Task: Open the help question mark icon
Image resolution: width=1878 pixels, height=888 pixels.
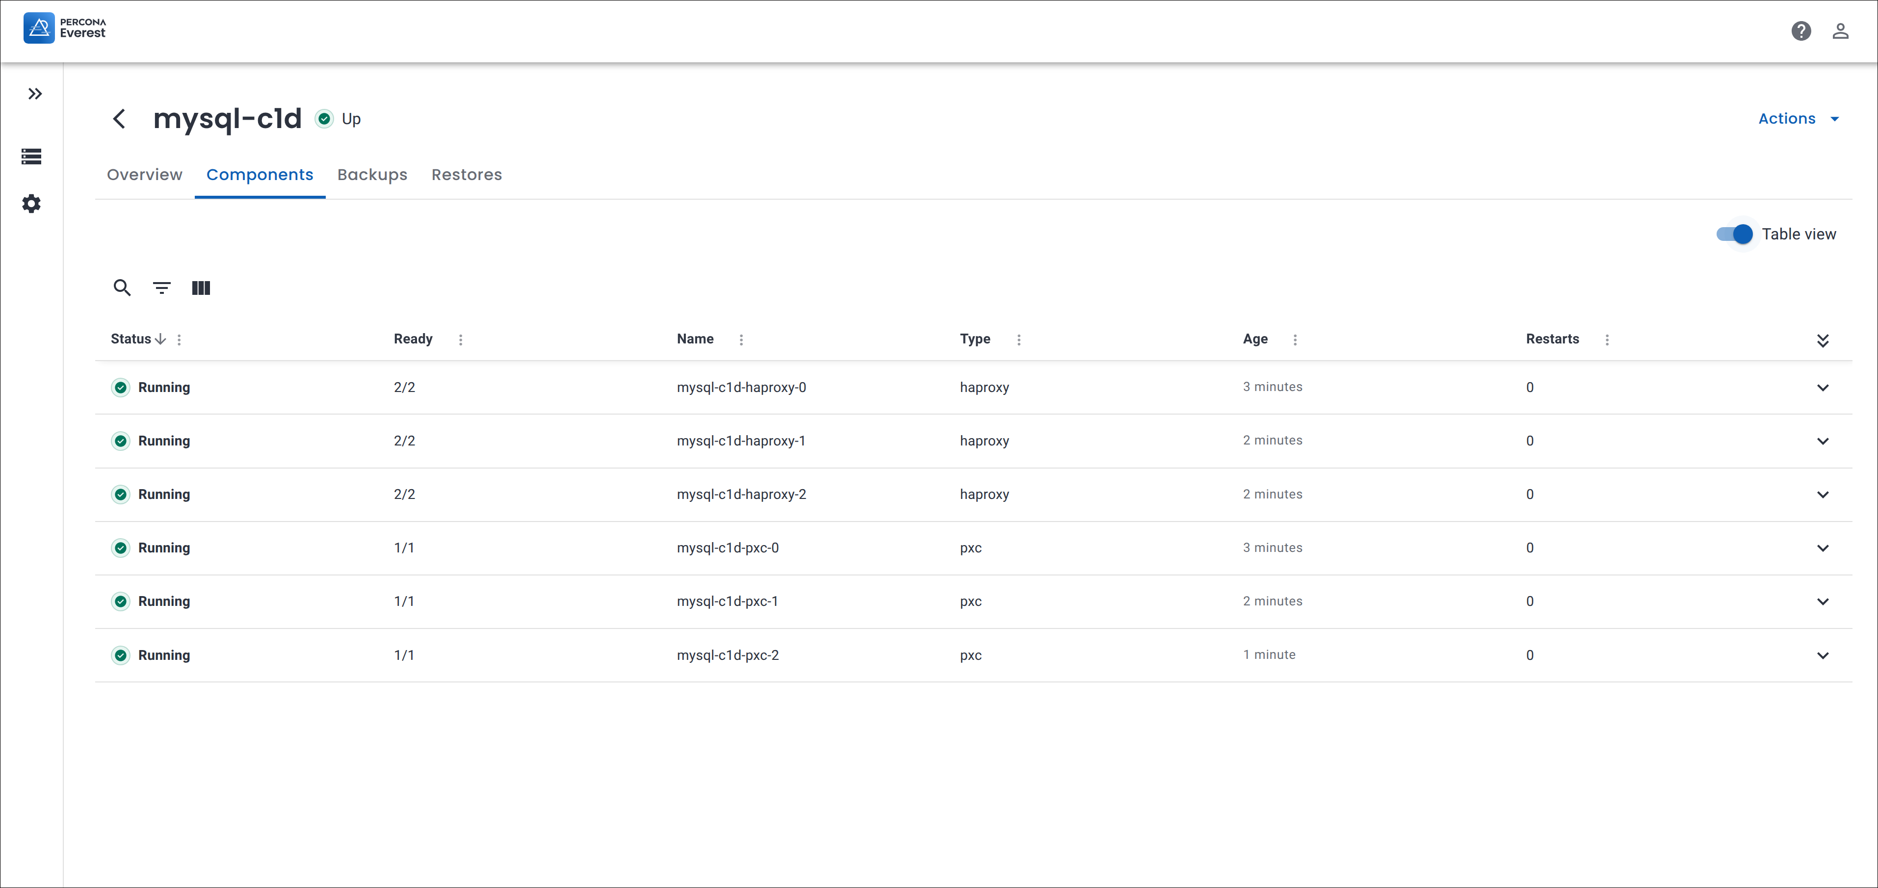Action: coord(1800,30)
